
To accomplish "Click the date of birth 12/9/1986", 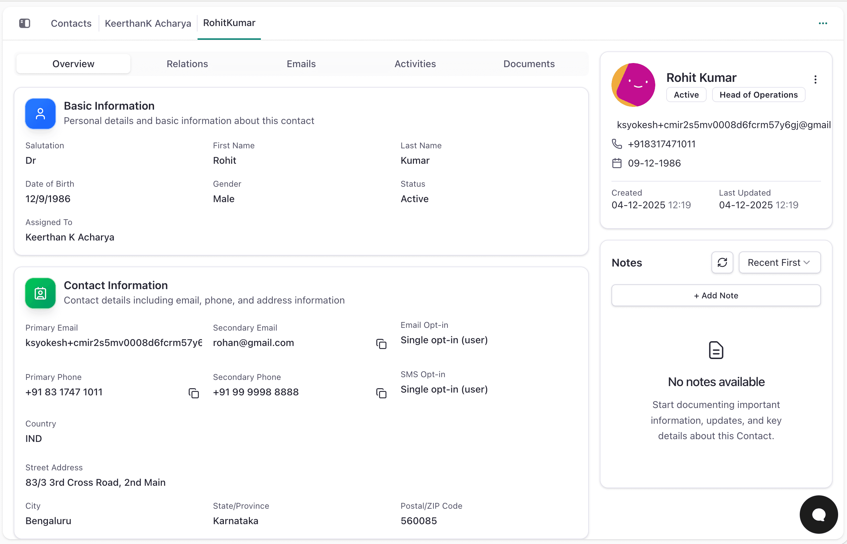I will 48,199.
